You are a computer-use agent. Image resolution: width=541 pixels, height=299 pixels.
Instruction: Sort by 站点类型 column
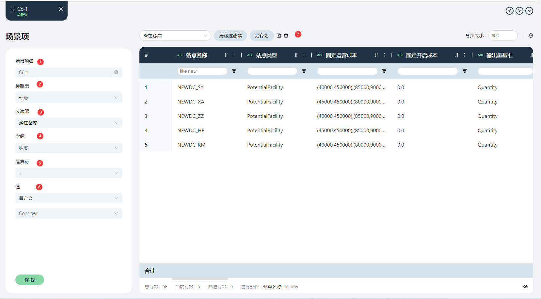click(x=296, y=55)
